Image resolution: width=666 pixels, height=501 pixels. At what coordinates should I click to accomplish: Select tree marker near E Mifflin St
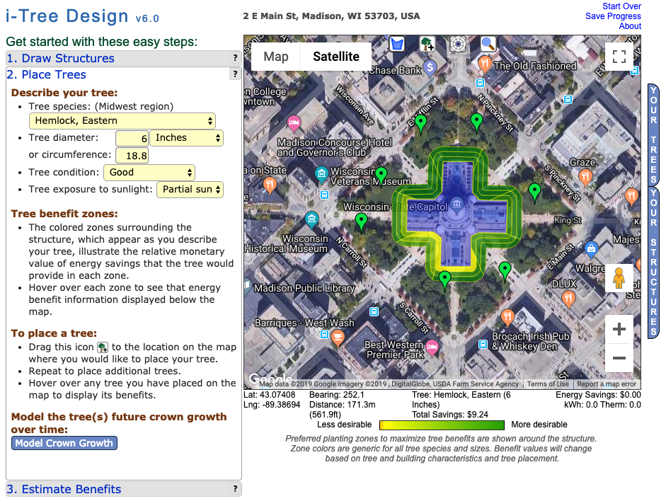[x=420, y=124]
